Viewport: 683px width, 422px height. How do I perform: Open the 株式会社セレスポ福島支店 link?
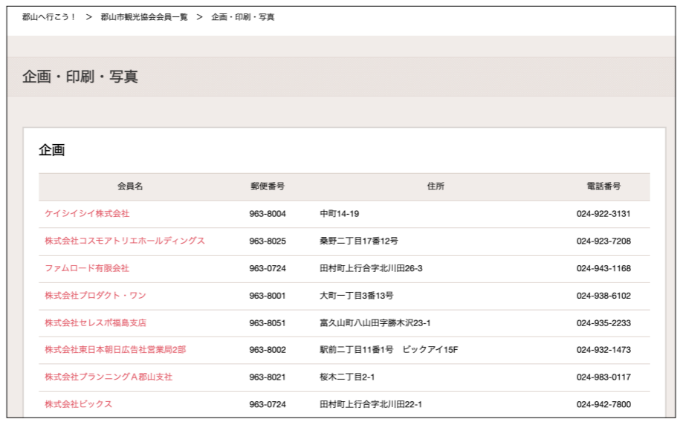(95, 323)
